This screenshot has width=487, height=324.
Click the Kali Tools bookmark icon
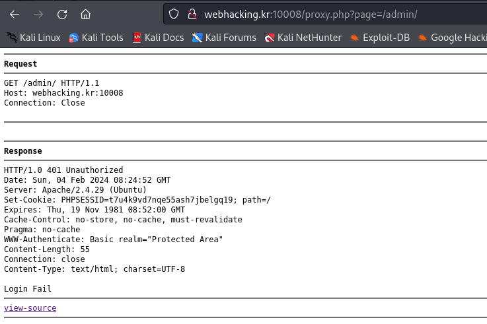(x=73, y=38)
